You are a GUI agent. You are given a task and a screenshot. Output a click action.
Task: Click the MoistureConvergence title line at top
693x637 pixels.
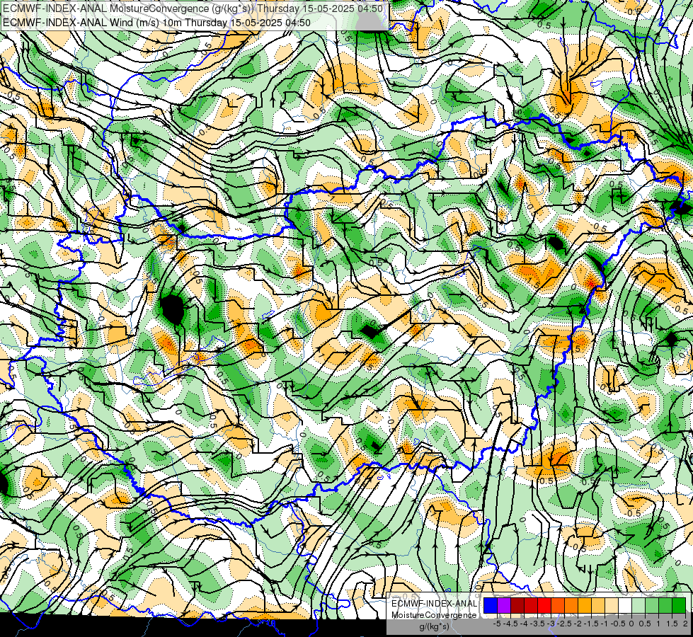(193, 8)
